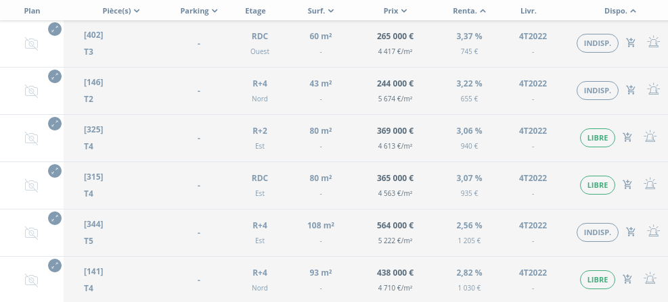The height and width of the screenshot is (302, 668).
Task: Click missing plan thumbnail for lot 146
Action: [x=32, y=91]
